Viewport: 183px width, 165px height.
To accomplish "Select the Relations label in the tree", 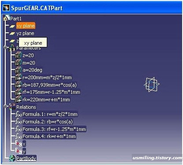I will 26,107.
